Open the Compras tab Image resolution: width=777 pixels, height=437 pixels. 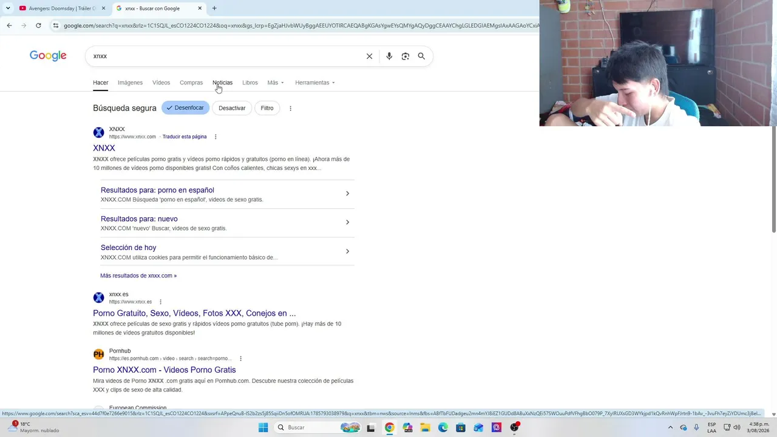tap(191, 83)
